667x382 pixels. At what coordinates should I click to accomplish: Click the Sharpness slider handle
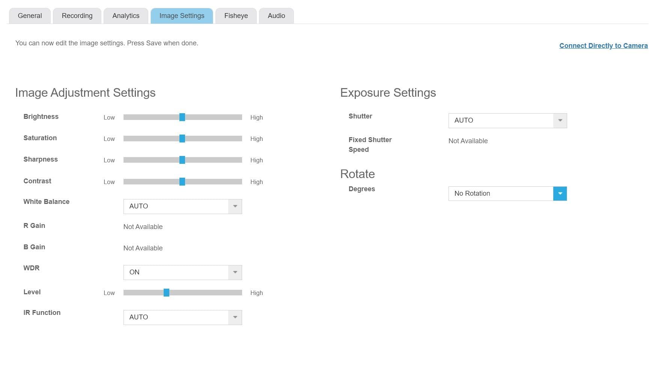coord(182,160)
